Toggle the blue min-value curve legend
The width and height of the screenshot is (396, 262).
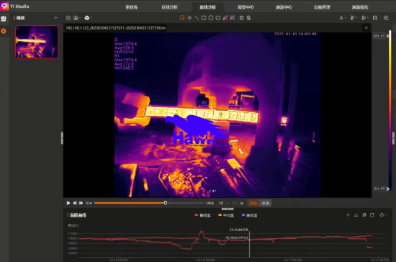click(x=249, y=215)
